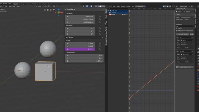Open the Sphere.001 object selector
Viewport: 199px width, 112px height.
pos(187,54)
